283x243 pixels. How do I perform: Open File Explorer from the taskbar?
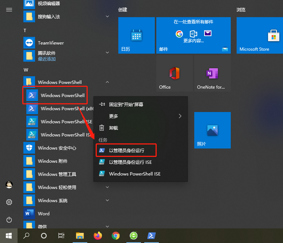[80, 236]
